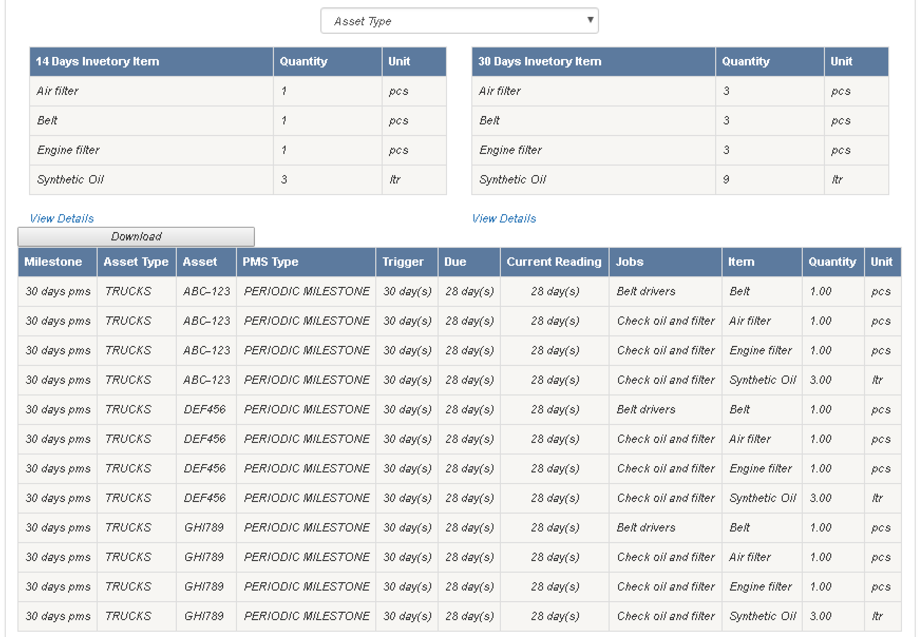Click the PMS Type column header
The height and width of the screenshot is (637, 921).
(x=270, y=262)
